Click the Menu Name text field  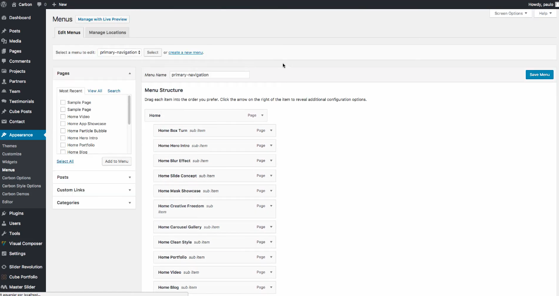[x=209, y=75]
